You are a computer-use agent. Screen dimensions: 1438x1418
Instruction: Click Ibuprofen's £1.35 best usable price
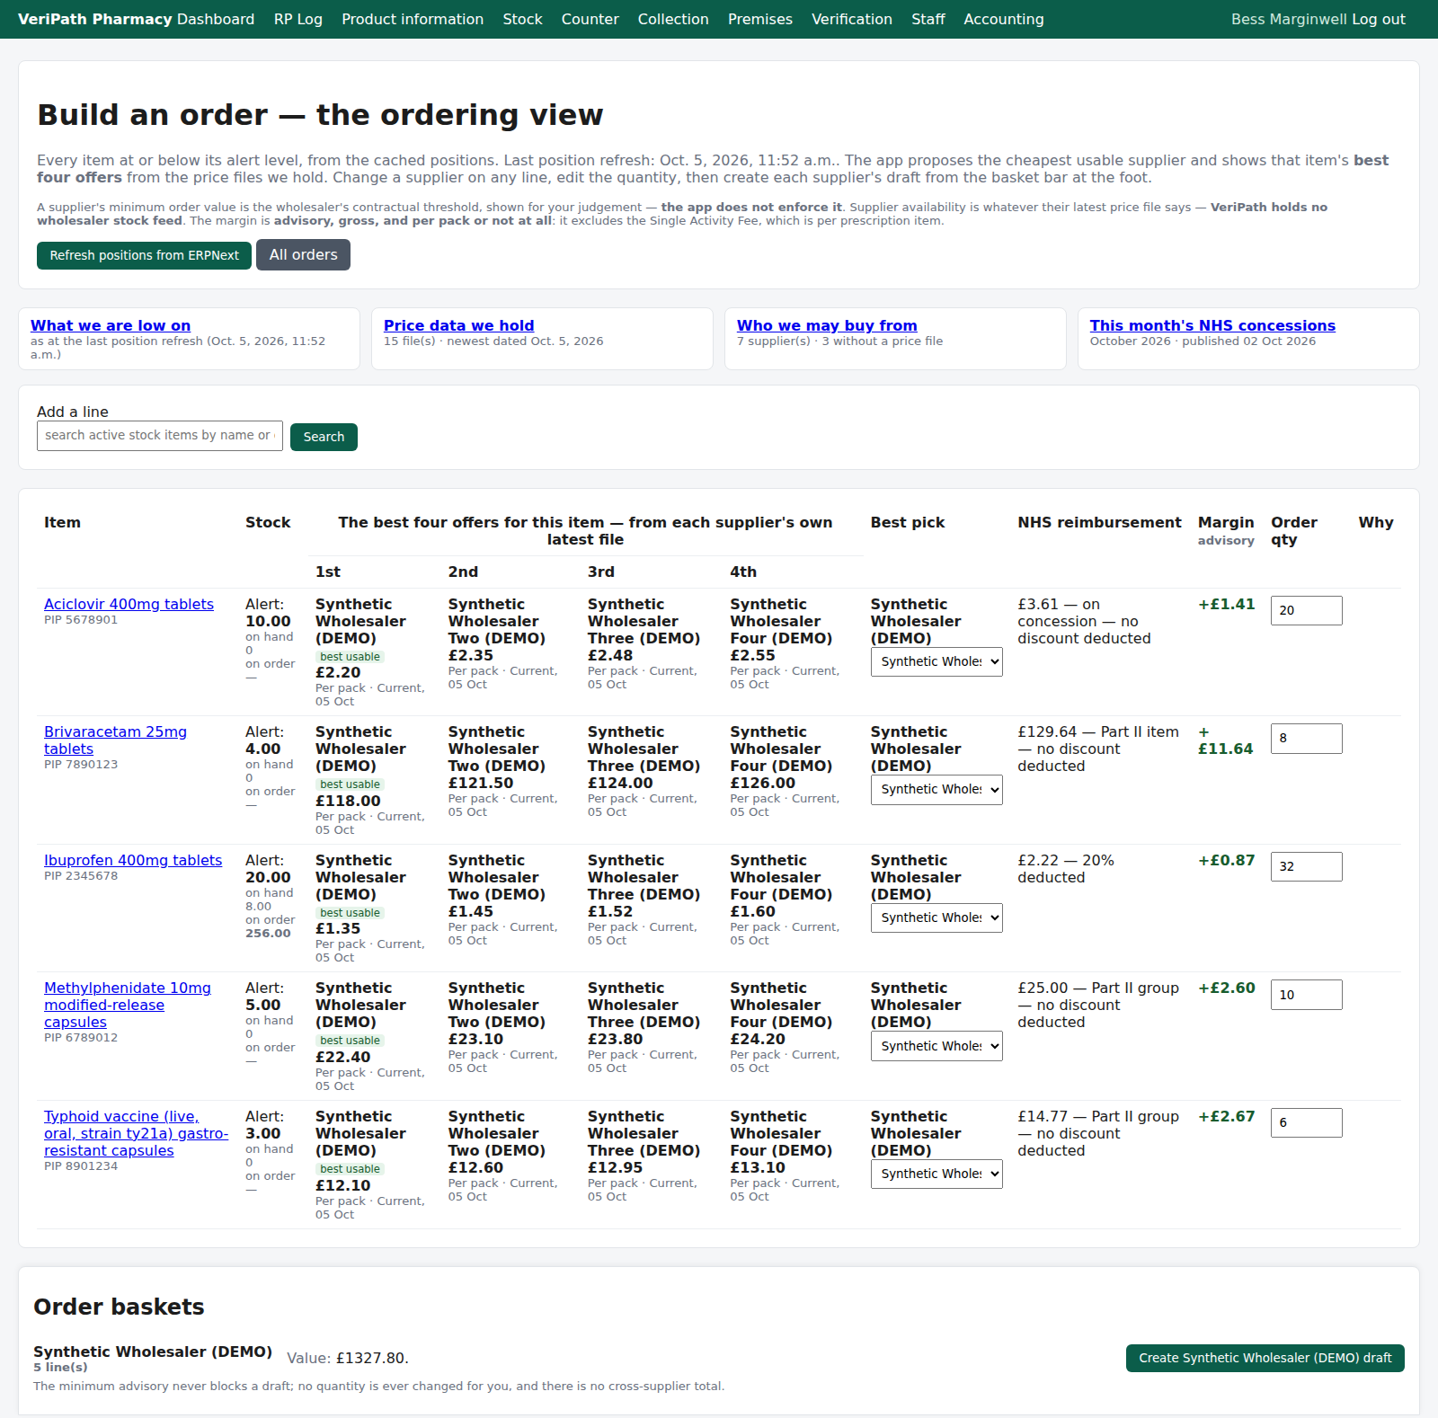pos(338,928)
